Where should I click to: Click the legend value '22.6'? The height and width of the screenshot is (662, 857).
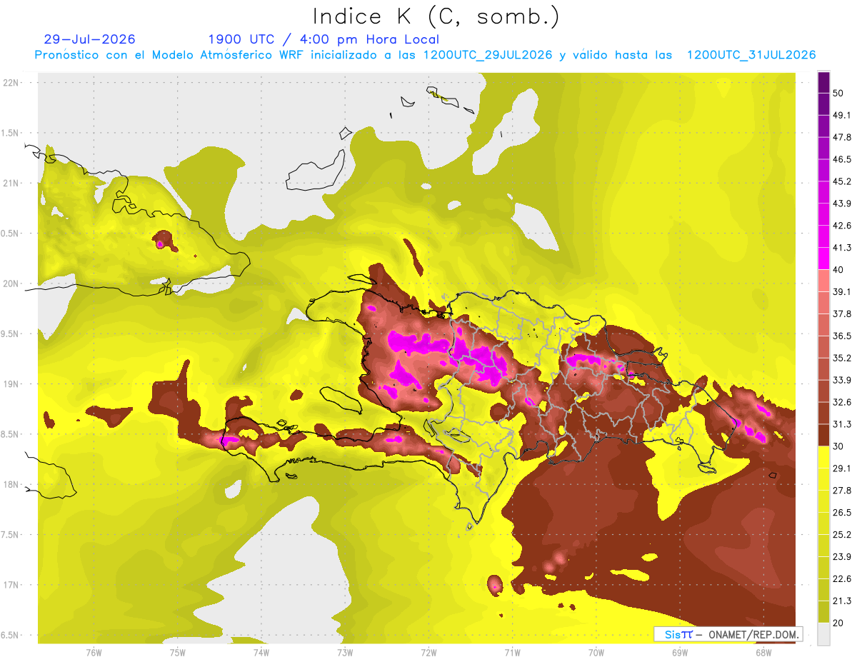click(x=842, y=578)
